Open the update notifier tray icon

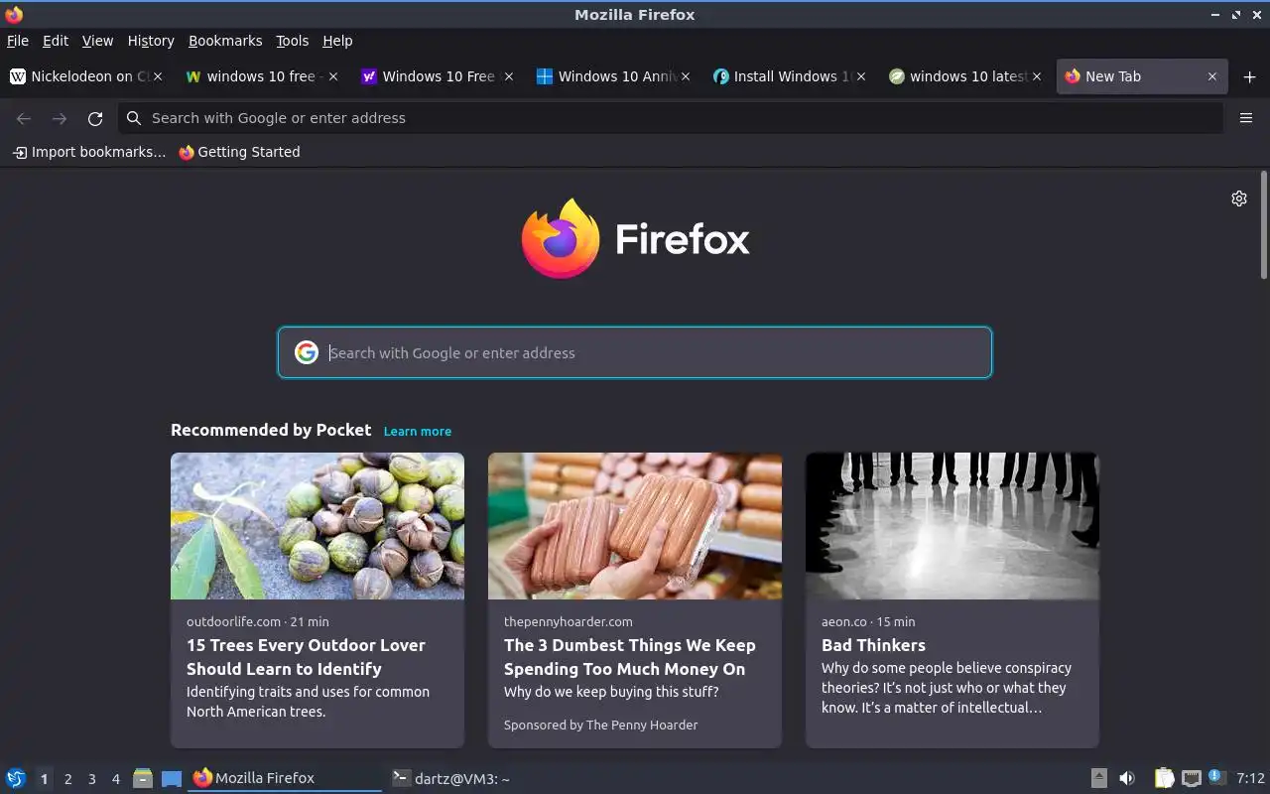point(1217,777)
